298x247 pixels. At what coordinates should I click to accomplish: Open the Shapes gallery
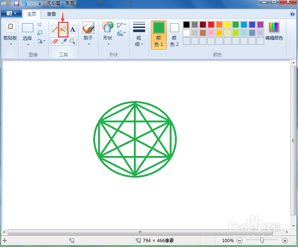pos(108,27)
